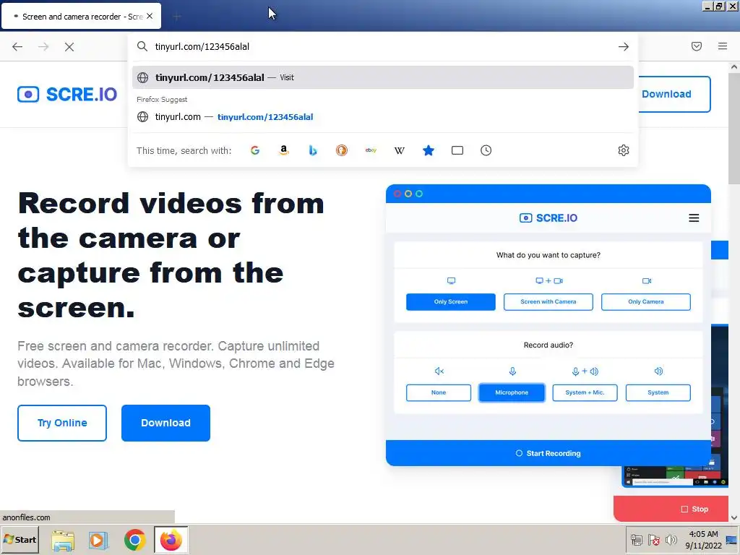Search bookmarks using the star icon

point(429,150)
